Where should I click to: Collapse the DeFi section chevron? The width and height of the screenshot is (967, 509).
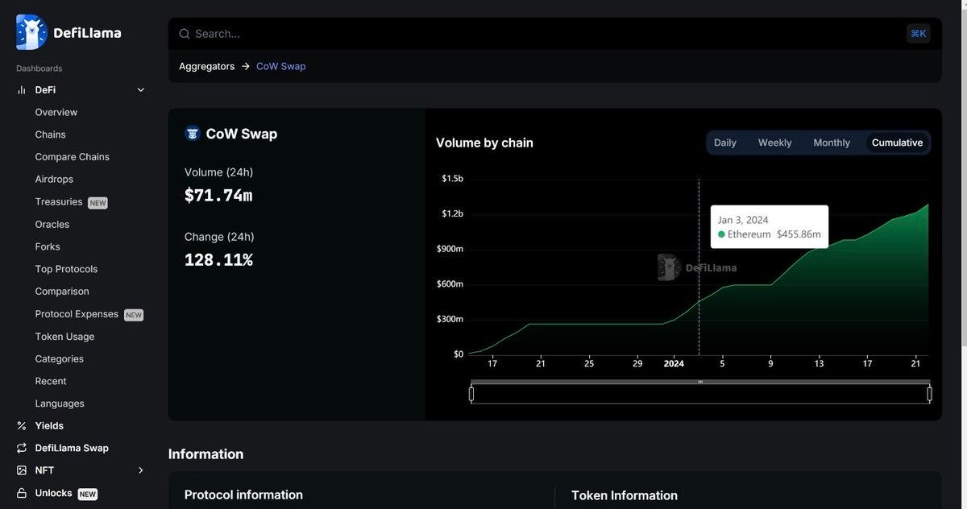141,90
